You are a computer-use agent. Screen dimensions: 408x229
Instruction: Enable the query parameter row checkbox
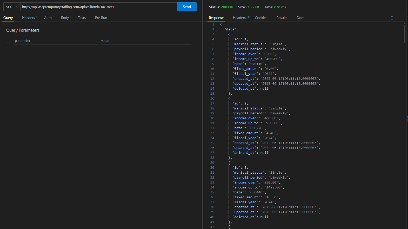[9, 41]
